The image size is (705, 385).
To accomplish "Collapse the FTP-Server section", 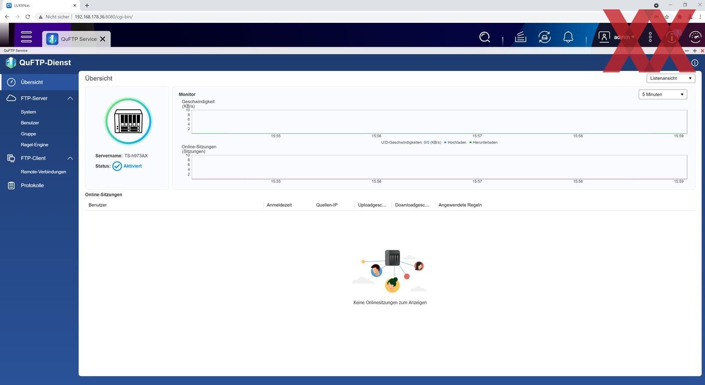I will click(x=70, y=98).
